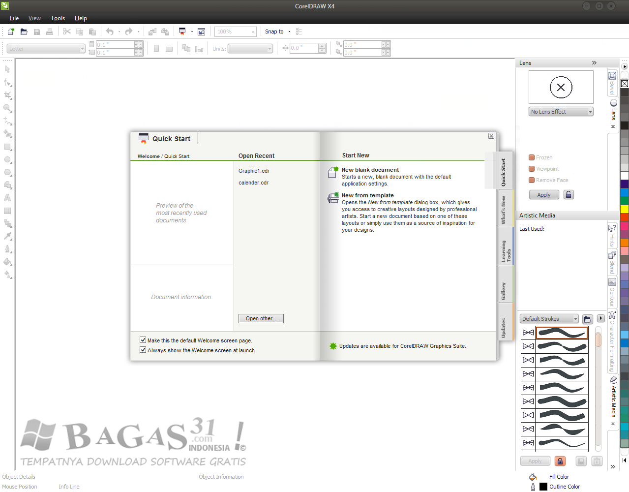Open the Letter paper size dropdown
This screenshot has width=629, height=492.
[46, 49]
